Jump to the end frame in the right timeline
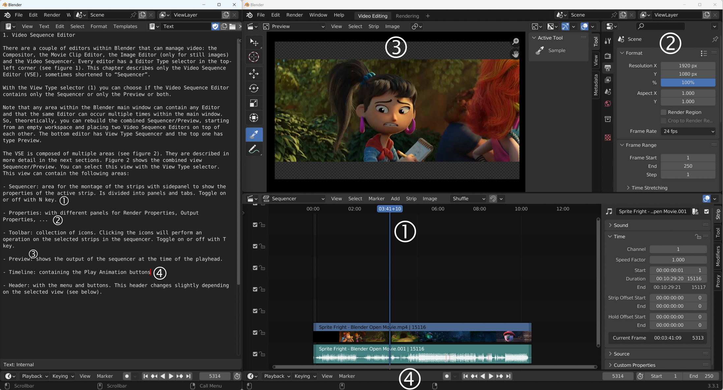 pos(508,376)
